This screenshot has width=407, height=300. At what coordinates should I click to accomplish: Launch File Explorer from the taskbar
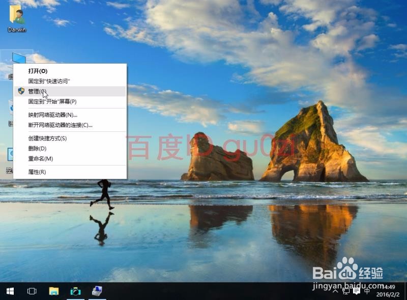54,291
